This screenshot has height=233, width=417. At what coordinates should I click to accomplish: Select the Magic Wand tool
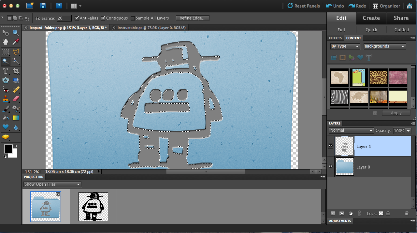[6, 61]
